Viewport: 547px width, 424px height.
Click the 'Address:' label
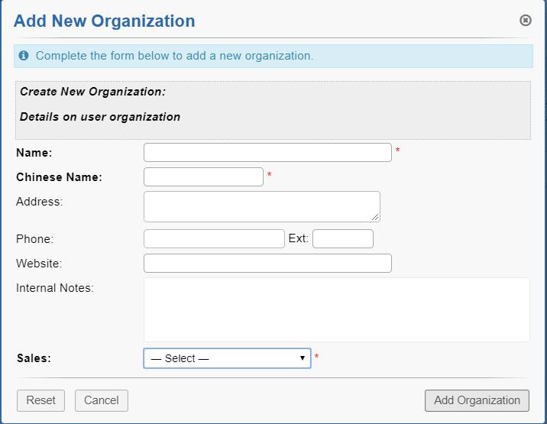click(x=40, y=202)
